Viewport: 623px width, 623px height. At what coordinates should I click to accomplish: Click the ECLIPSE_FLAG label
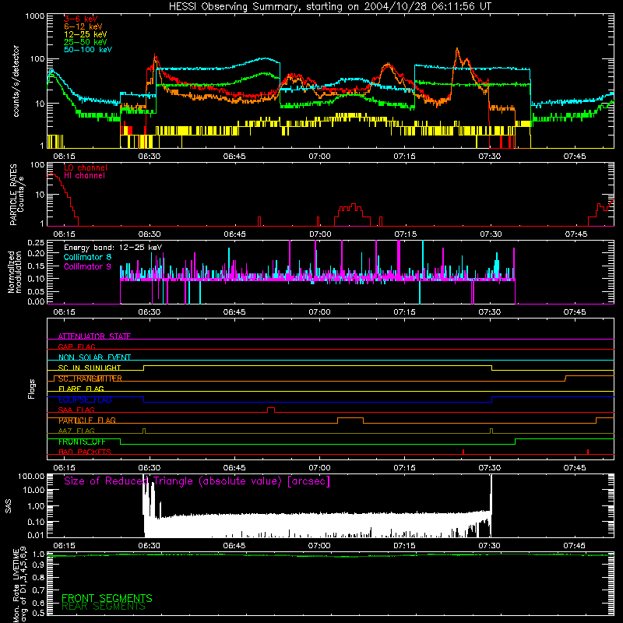85,399
